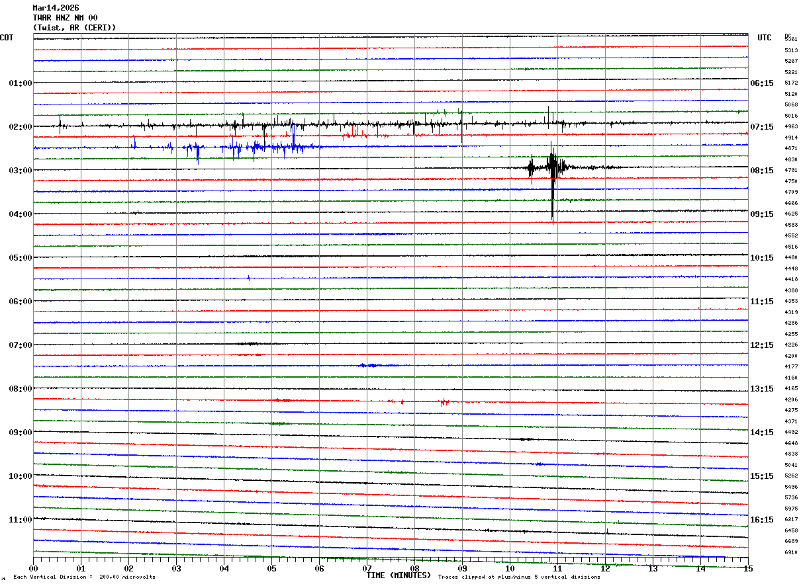801x586 pixels.
Task: Click the 01:00 CDT time label
Action: pyautogui.click(x=20, y=83)
